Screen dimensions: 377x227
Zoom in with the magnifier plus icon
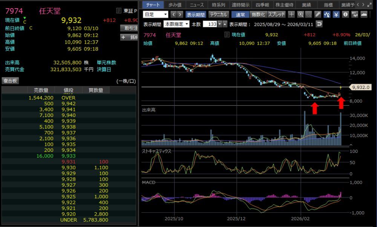(300, 14)
